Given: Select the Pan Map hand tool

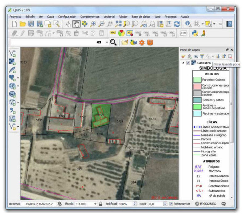Looking at the screenshot, I should 76,24.
